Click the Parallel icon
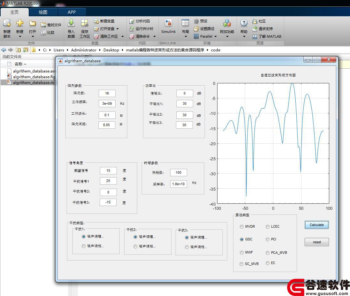 196,36
